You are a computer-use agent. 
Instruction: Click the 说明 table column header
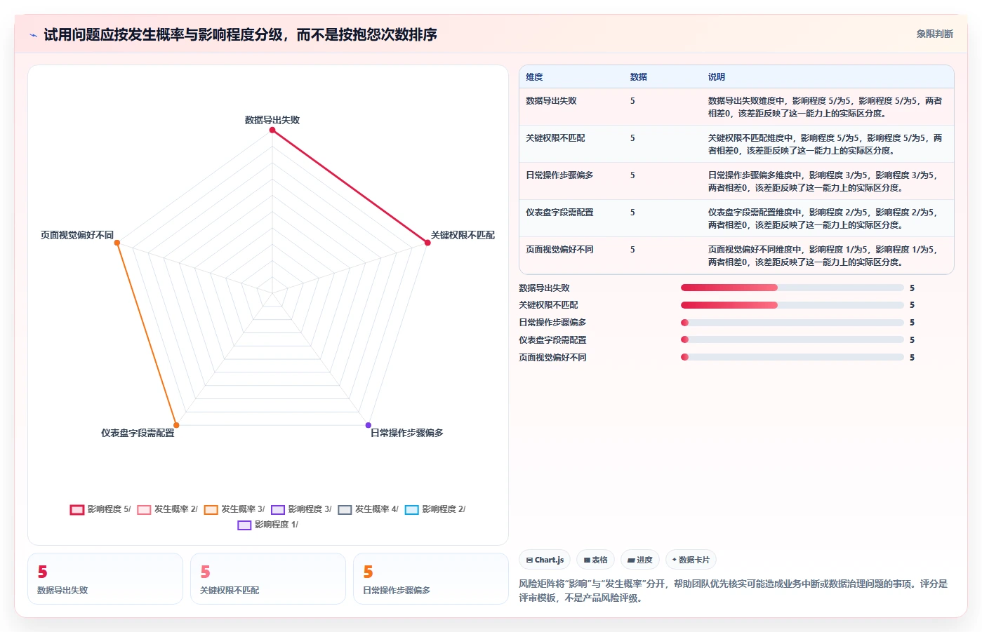[x=716, y=77]
